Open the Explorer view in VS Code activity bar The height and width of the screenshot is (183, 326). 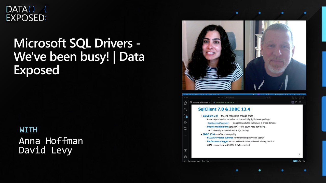(185, 103)
